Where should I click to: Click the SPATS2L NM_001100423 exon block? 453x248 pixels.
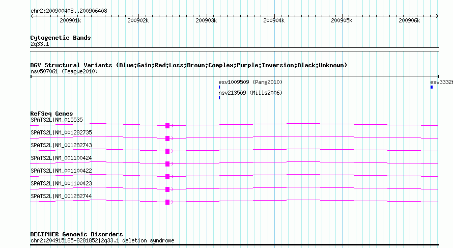click(x=167, y=189)
